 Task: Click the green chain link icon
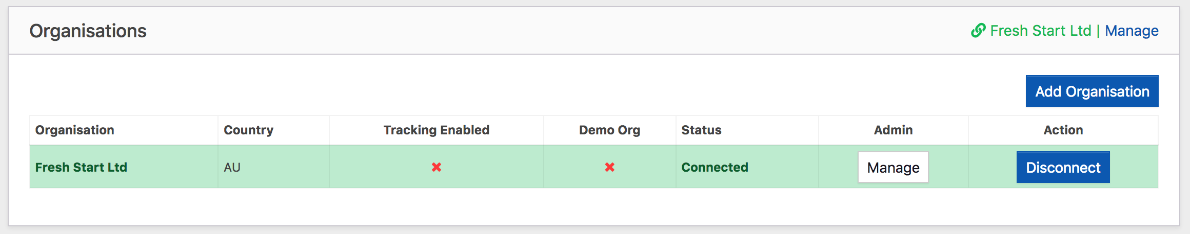click(978, 31)
